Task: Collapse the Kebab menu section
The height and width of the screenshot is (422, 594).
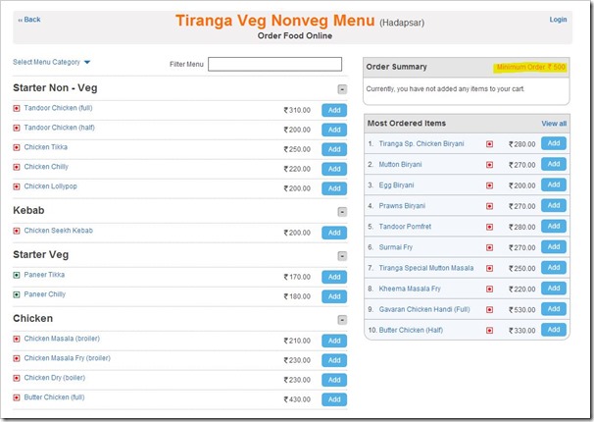Action: click(341, 211)
